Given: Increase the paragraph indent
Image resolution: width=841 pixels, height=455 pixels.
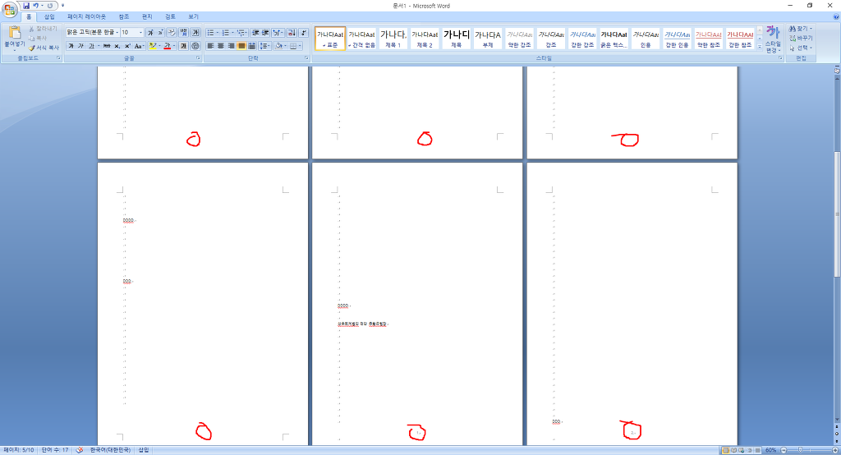Looking at the screenshot, I should tap(265, 33).
